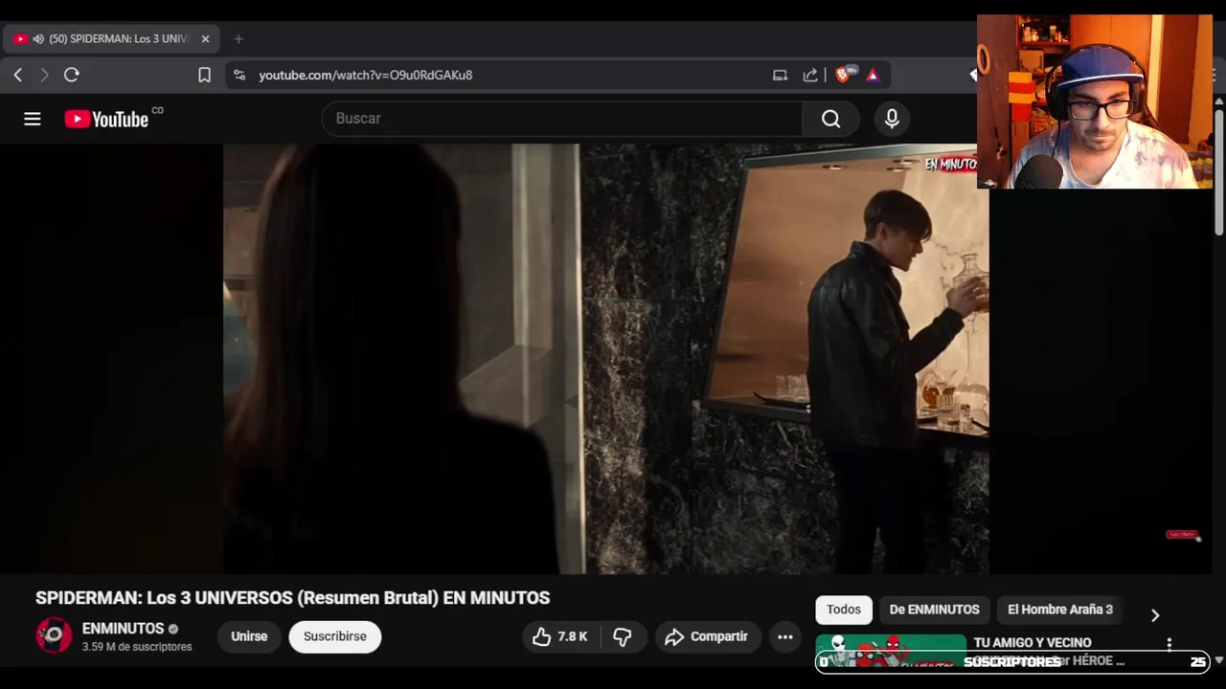Click Compartir to share video
The width and height of the screenshot is (1226, 689).
[708, 636]
